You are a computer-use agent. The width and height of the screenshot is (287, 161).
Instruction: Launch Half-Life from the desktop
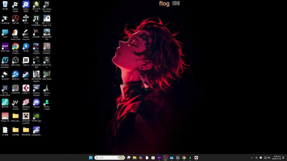tap(15, 20)
